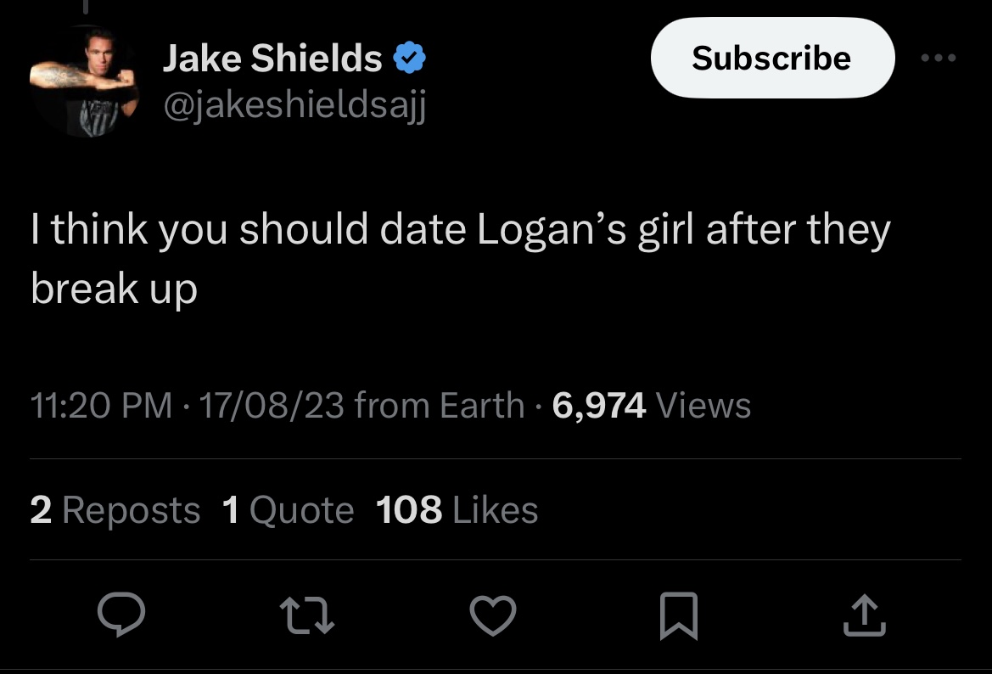Bookmark this tweet
992x674 pixels.
click(679, 615)
